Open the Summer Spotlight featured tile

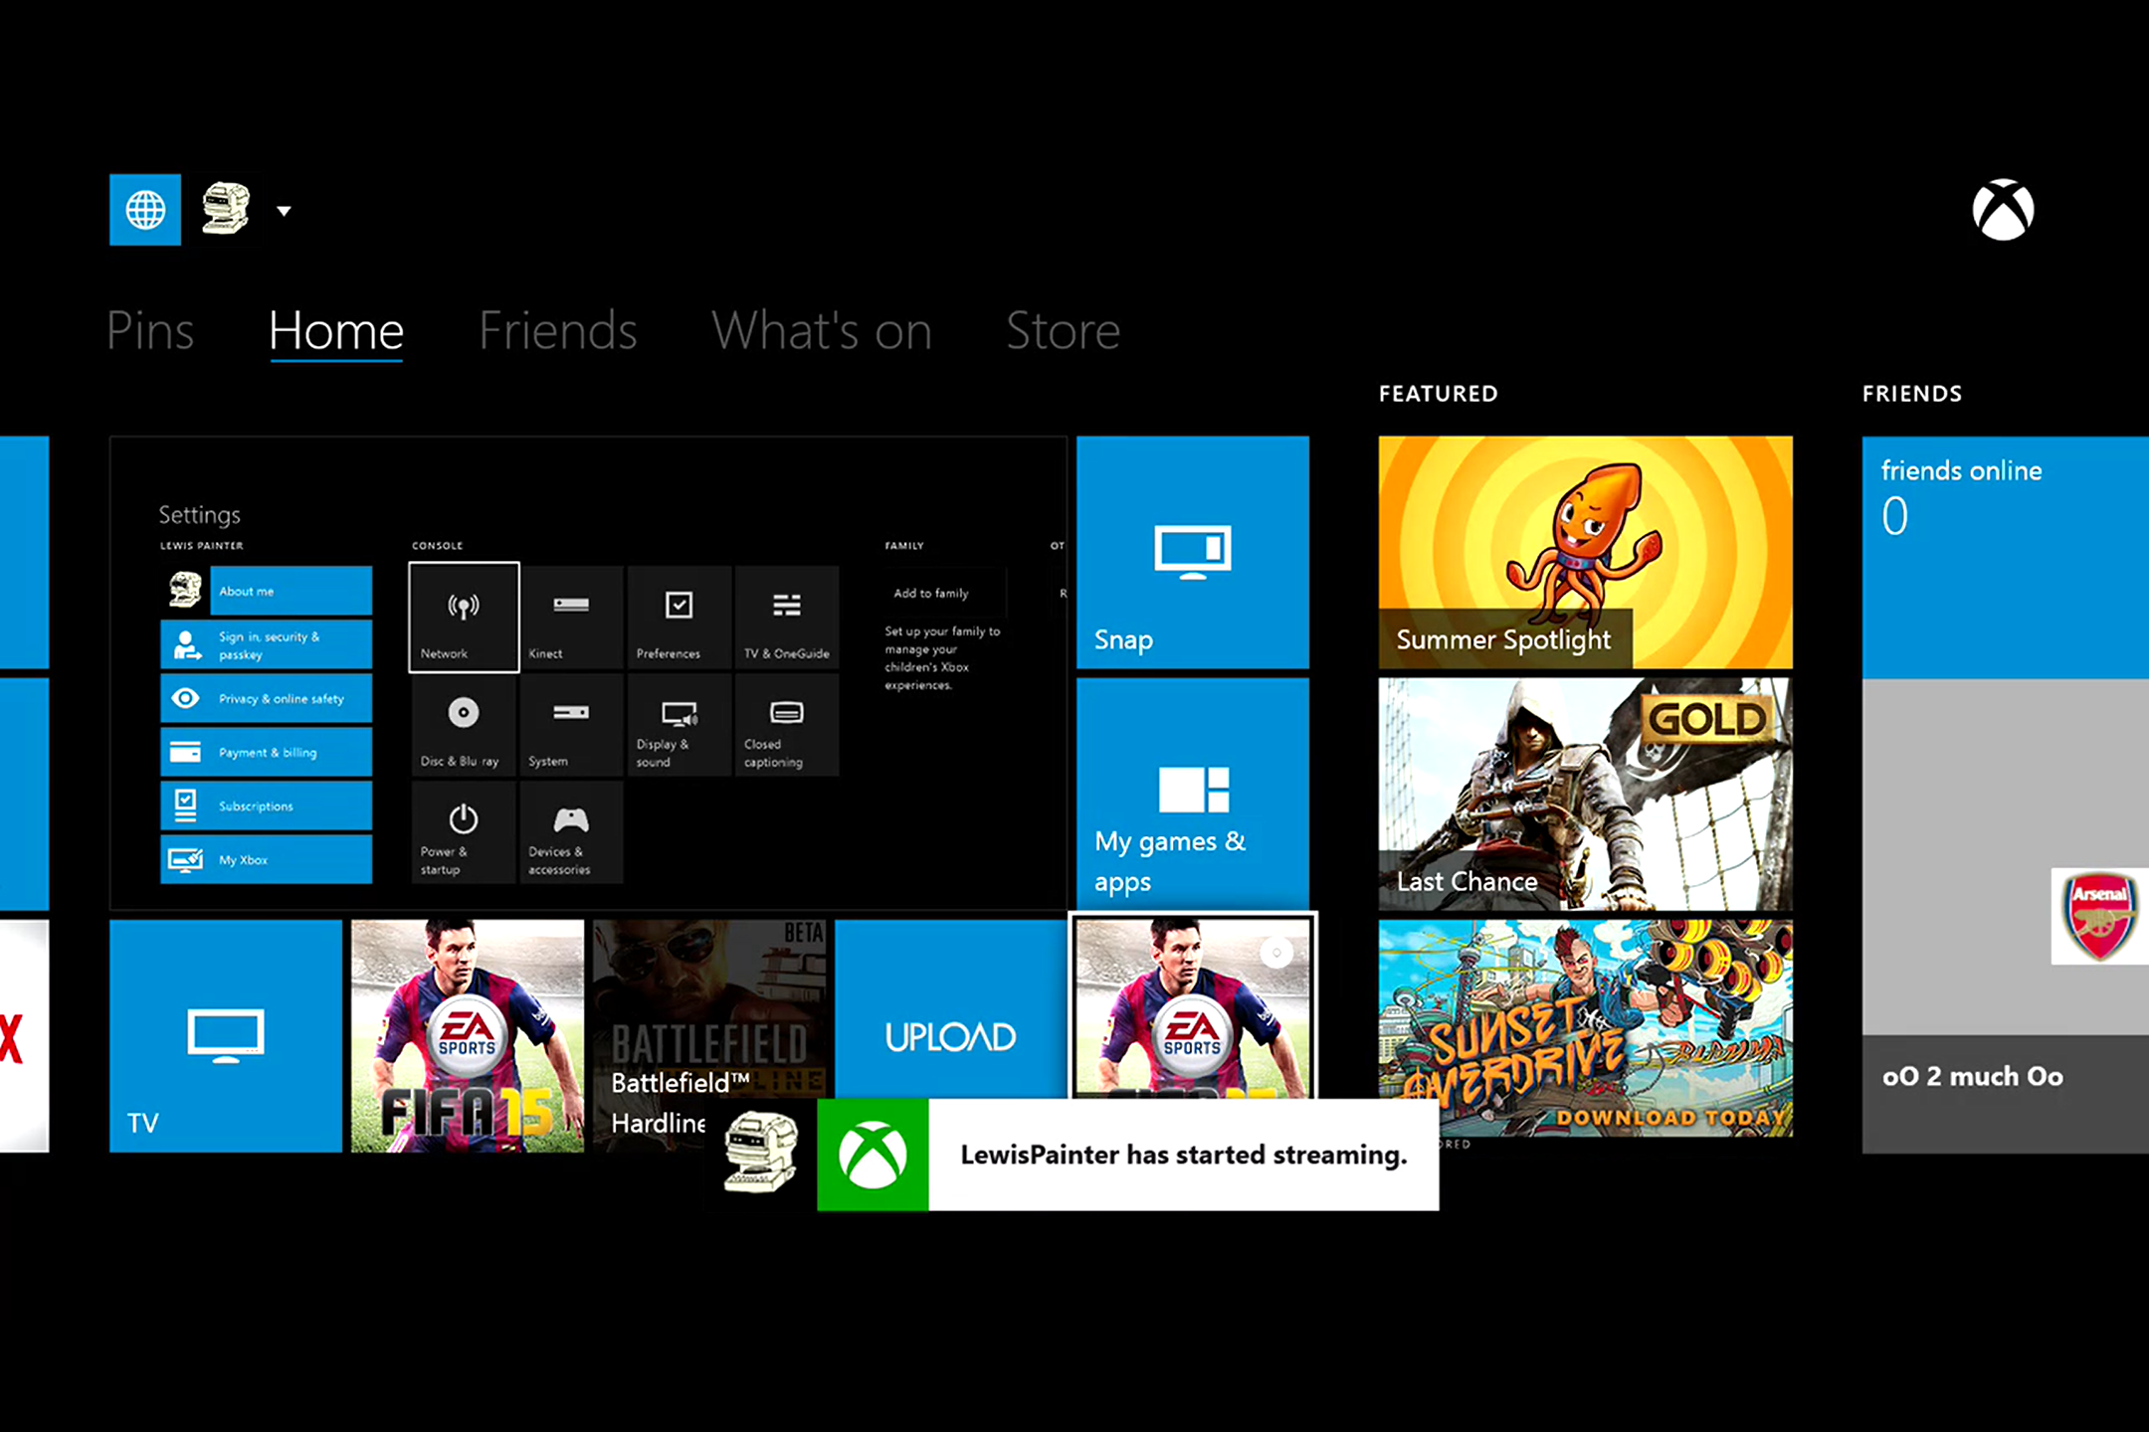(1586, 552)
